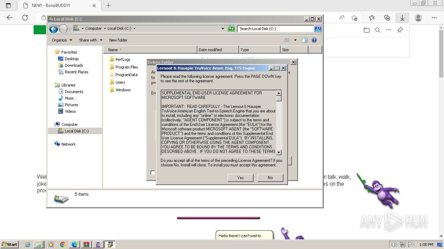
Task: Open Explorer recent pages dropdown
Action: (x=70, y=29)
